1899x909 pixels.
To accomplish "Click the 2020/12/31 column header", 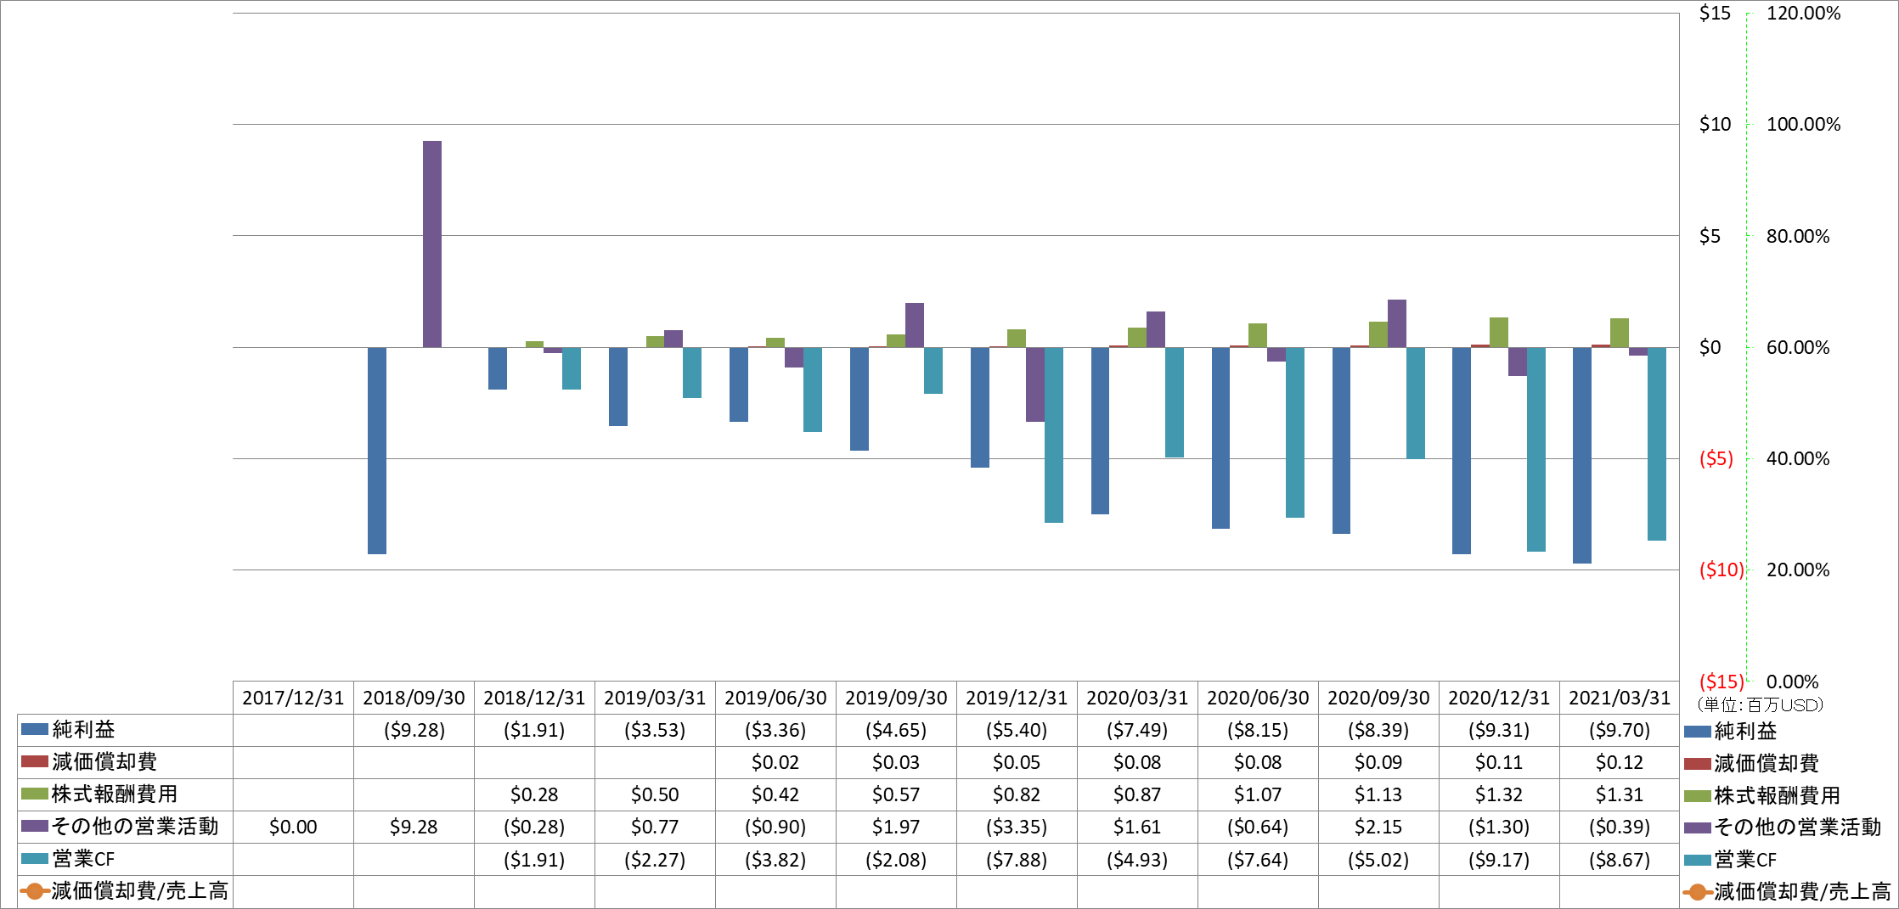I will point(1499,698).
